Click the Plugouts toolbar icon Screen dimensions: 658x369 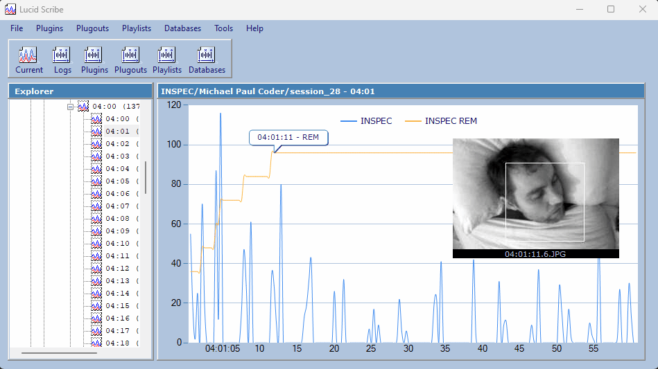point(130,59)
